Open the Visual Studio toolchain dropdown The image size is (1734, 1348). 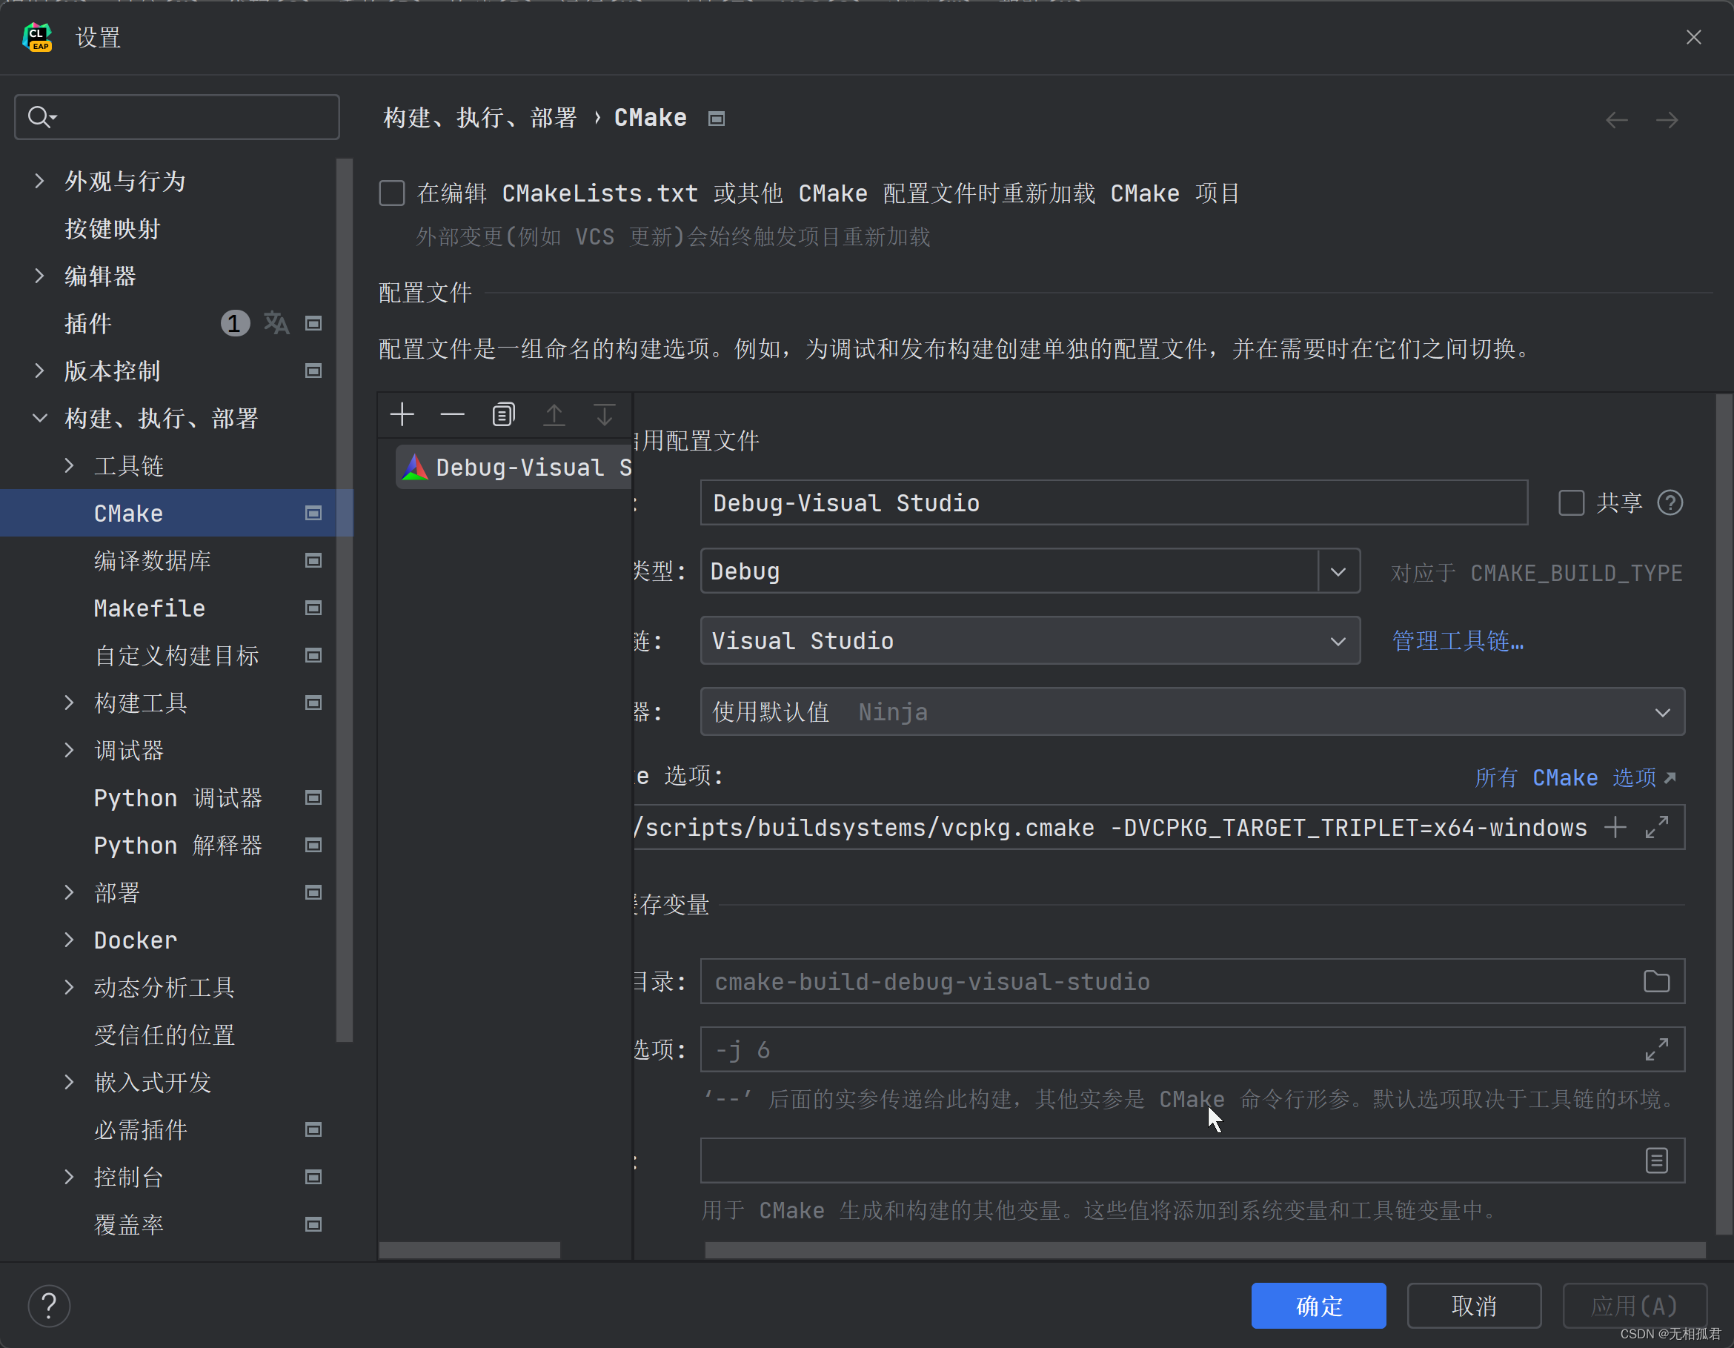[x=1338, y=641]
